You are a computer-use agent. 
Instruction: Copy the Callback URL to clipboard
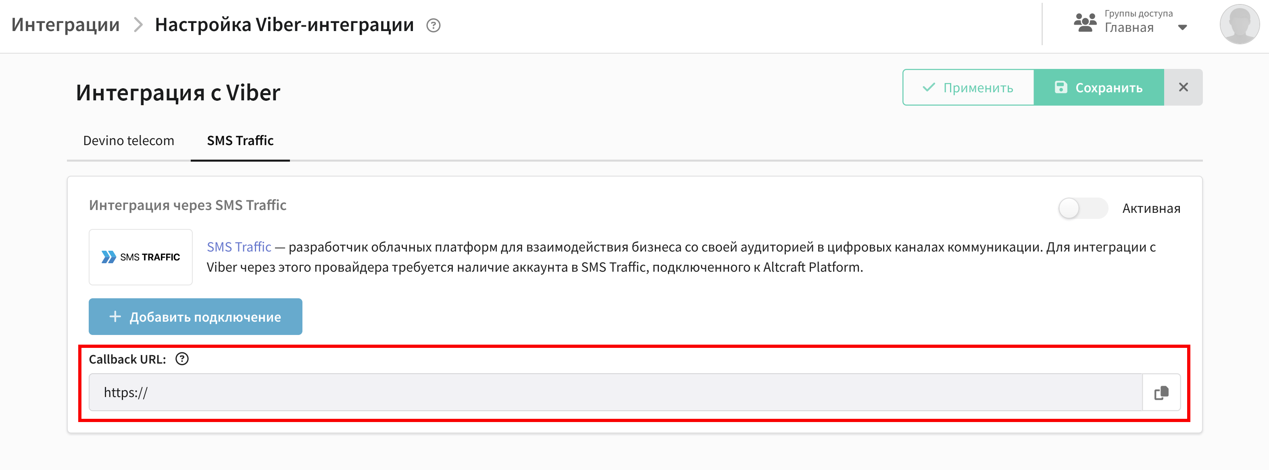pyautogui.click(x=1161, y=393)
